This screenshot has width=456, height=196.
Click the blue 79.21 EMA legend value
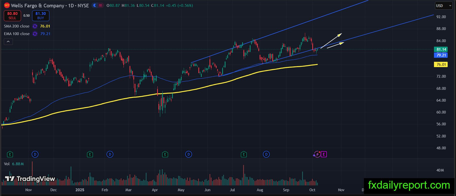pos(45,34)
